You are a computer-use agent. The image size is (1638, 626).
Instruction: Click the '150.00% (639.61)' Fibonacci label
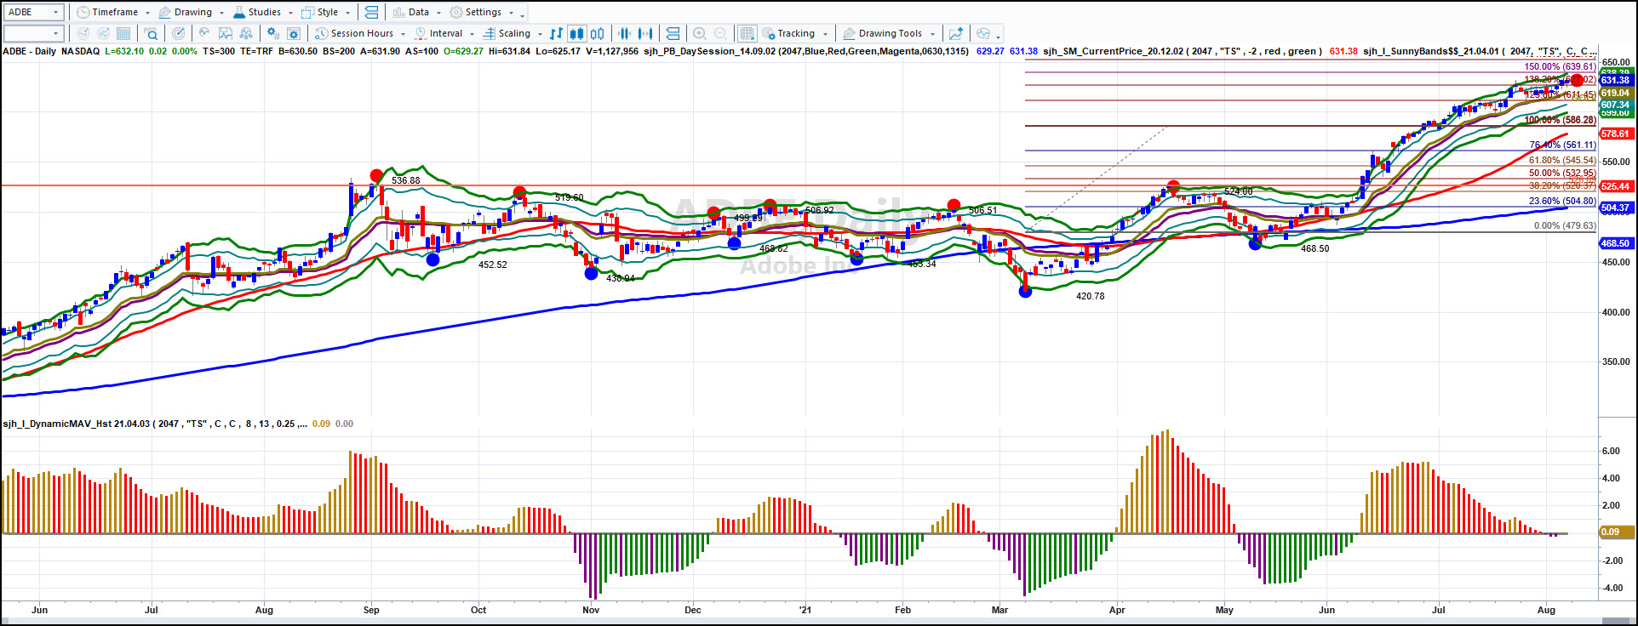click(x=1560, y=66)
